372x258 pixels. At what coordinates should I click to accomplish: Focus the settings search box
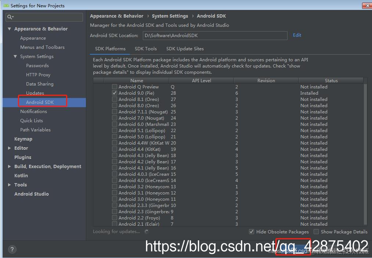pyautogui.click(x=44, y=17)
